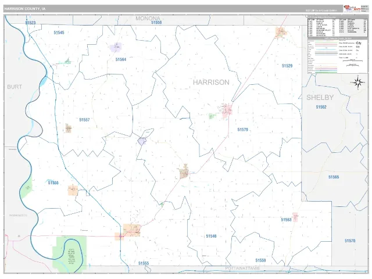Viewport: 372px width, 279px height.
Task: Select ZIP code label 51559
Action: (x=260, y=260)
